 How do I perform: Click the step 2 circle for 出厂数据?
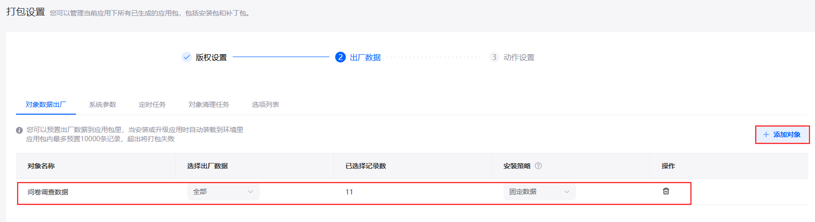pos(341,57)
